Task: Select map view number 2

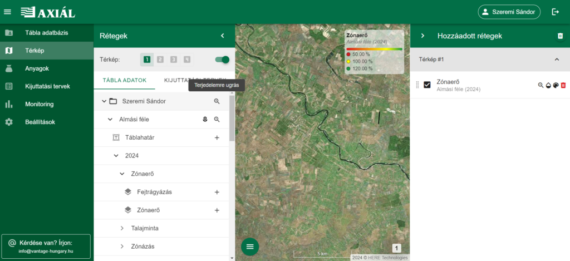Action: [160, 60]
